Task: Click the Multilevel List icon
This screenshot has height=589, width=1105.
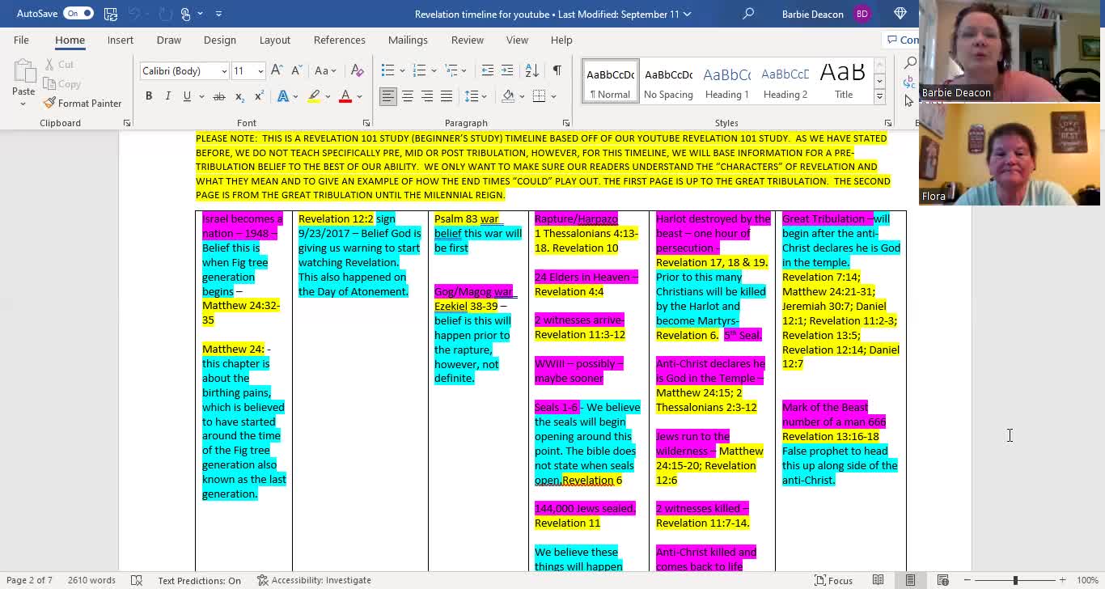Action: (x=451, y=71)
